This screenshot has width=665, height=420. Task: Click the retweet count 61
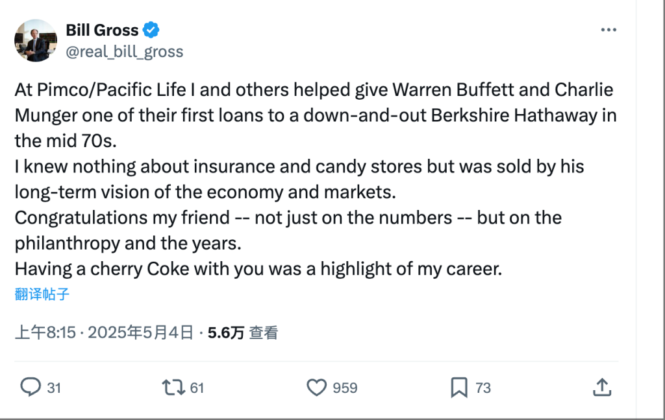[x=197, y=387]
